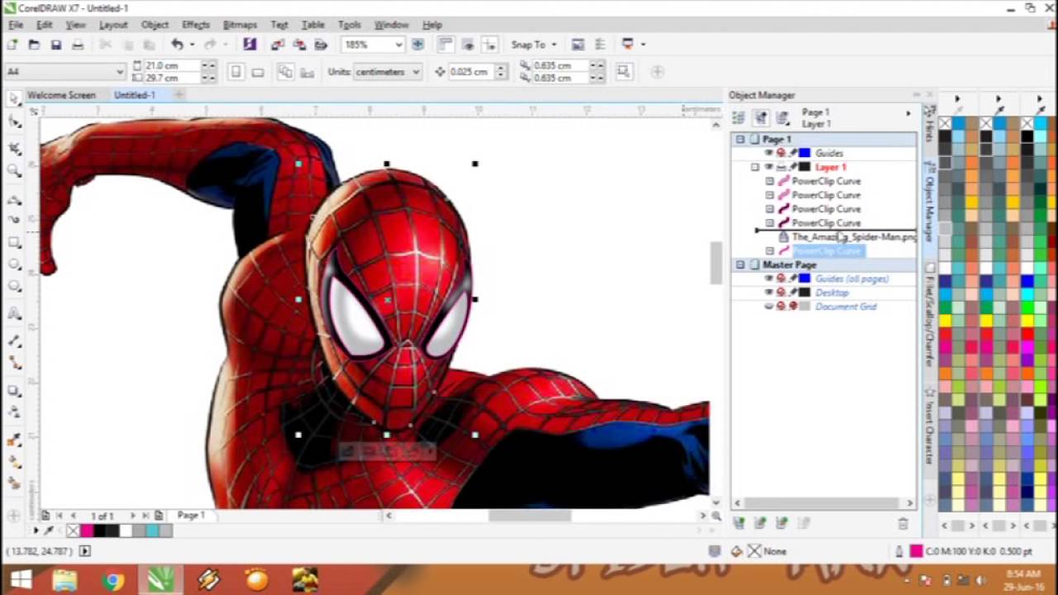This screenshot has width=1058, height=595.
Task: Toggle visibility of the Guides layer
Action: [768, 153]
